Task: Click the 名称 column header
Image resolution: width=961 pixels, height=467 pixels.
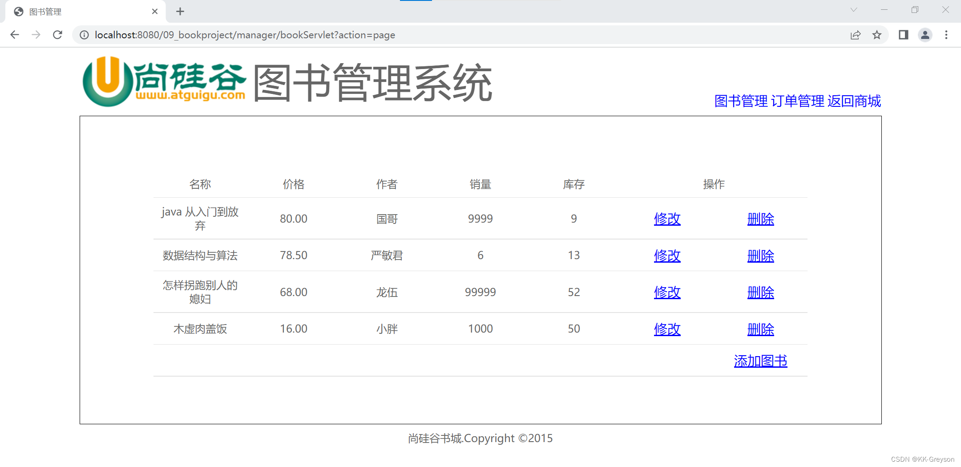Action: point(200,184)
